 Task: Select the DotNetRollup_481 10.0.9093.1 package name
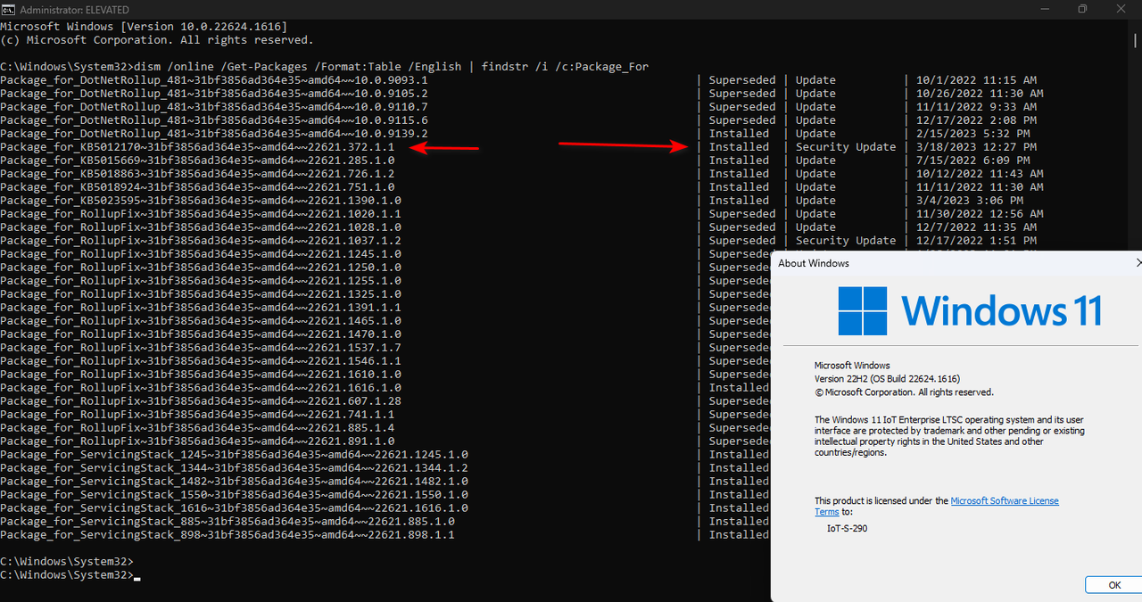tap(214, 80)
